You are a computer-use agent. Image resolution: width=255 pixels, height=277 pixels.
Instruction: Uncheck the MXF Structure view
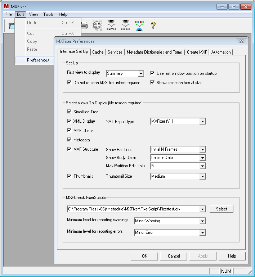pyautogui.click(x=69, y=149)
